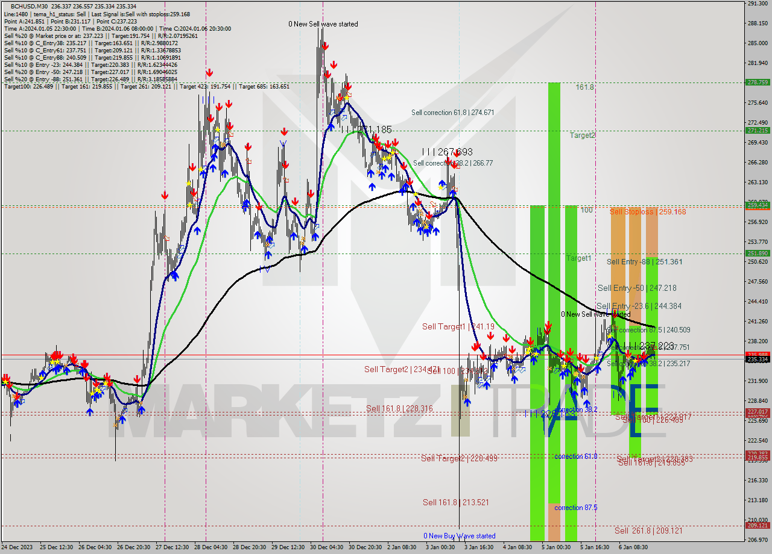Screen dimensions: 772x554
Task: Select the 'Sell Target1 | 241.19' label
Action: 458,326
